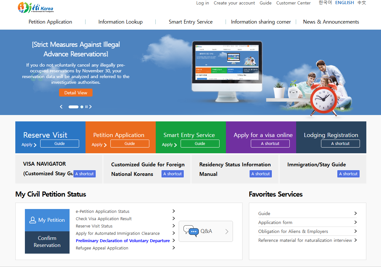Select Preliminary Declaration of Voluntary Departure

tap(123, 241)
